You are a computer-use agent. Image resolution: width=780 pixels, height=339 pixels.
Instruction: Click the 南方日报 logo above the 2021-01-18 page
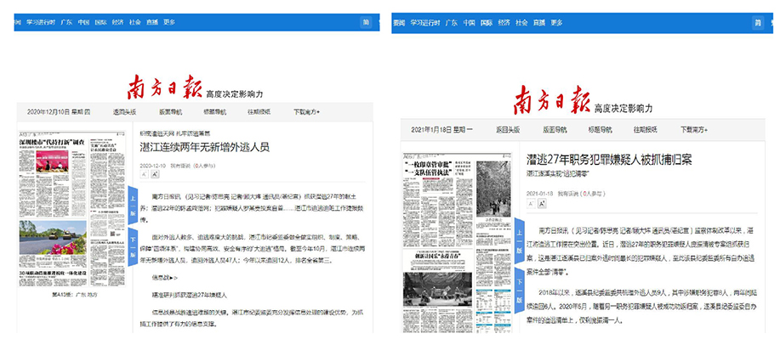(x=553, y=100)
